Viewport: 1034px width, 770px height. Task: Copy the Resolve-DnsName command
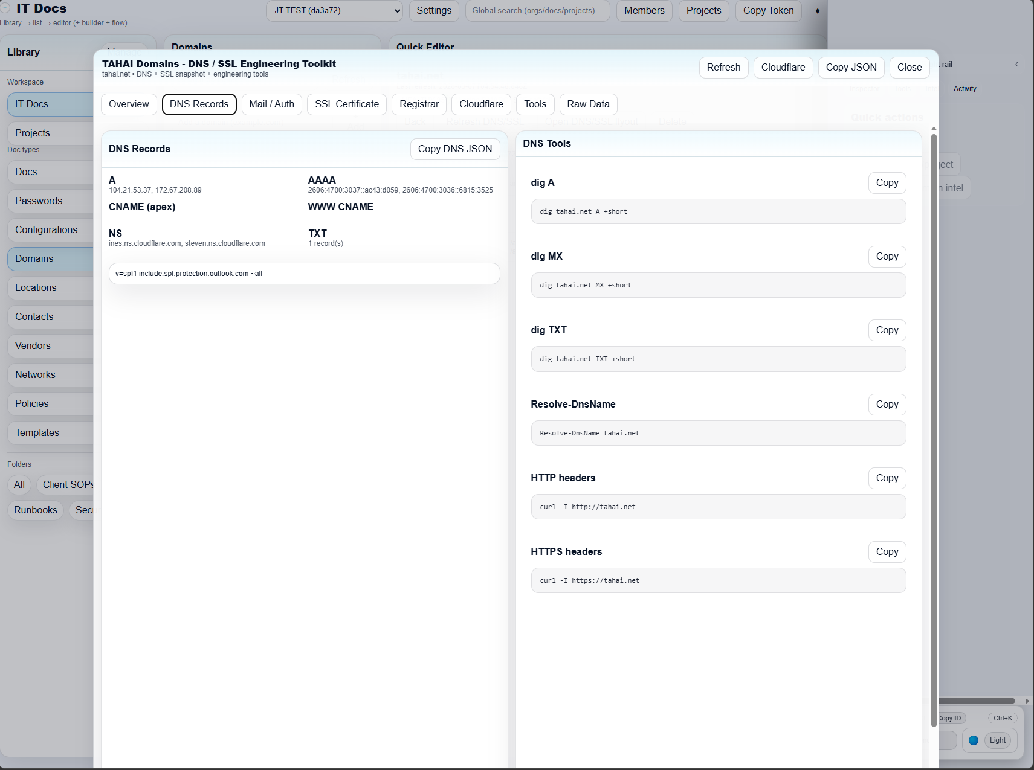(x=887, y=404)
